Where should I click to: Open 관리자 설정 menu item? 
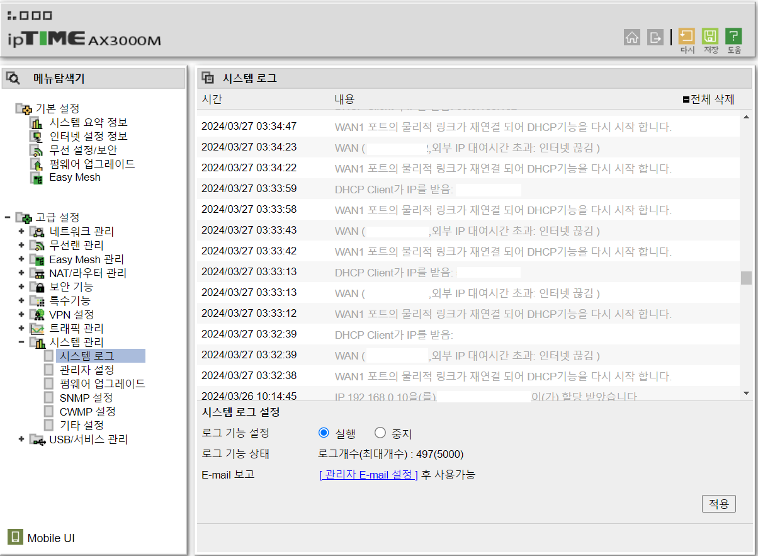click(x=87, y=370)
